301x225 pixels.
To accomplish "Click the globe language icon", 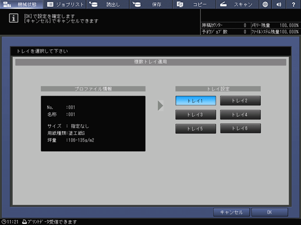I will (x=265, y=4).
